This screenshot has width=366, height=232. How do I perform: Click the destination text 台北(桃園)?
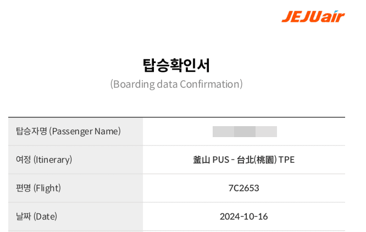click(257, 160)
